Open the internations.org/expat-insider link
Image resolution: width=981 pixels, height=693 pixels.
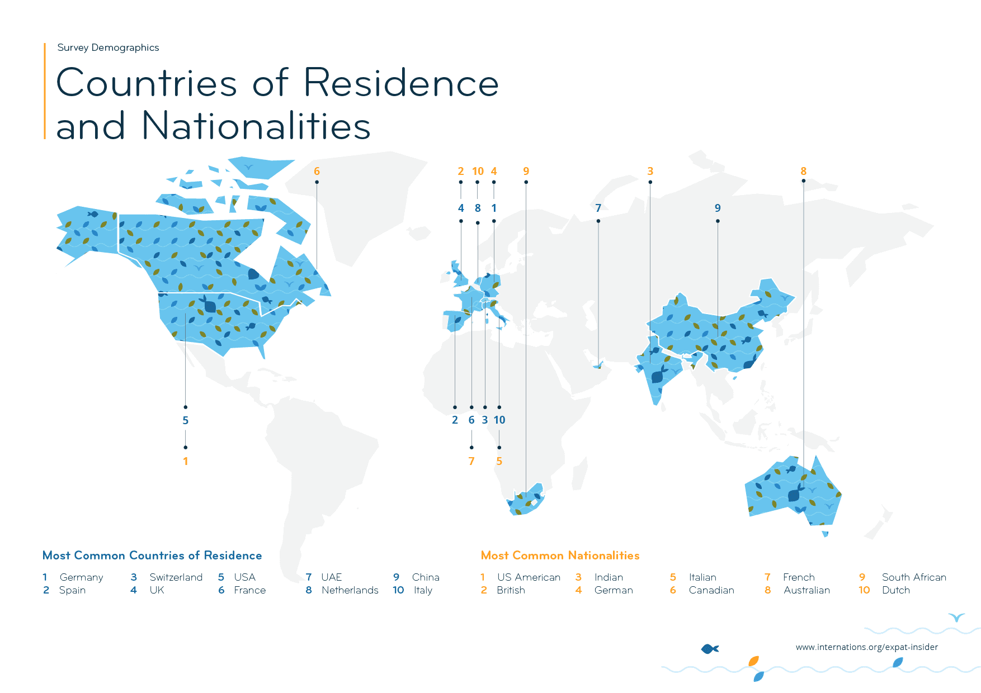(x=866, y=647)
